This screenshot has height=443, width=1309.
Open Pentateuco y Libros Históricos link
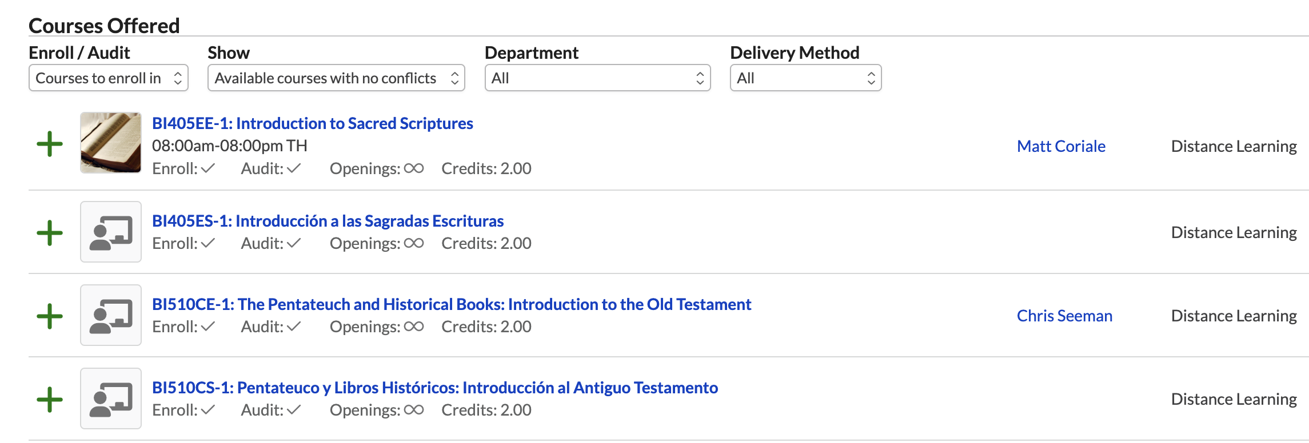pyautogui.click(x=434, y=388)
